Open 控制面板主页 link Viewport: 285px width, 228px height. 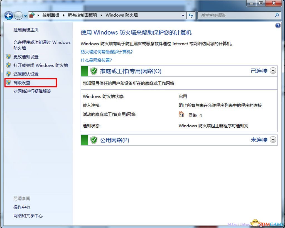click(26, 30)
